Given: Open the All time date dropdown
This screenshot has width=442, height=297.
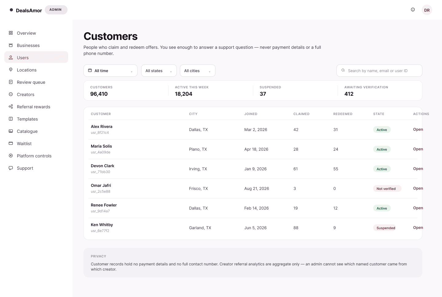Looking at the screenshot, I should (x=110, y=71).
